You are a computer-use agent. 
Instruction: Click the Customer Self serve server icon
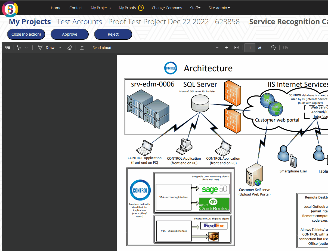[255, 174]
